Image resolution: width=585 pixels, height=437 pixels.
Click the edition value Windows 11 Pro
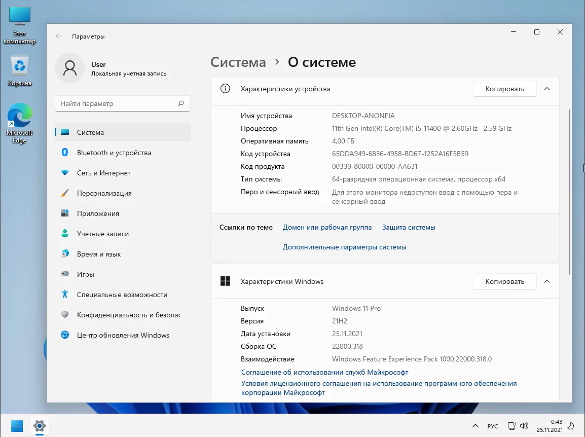click(356, 308)
